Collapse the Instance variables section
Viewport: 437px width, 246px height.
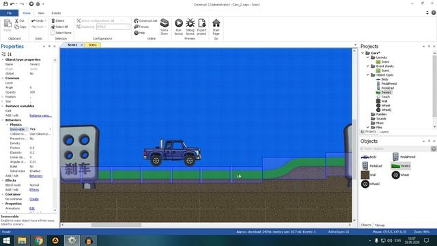pos(3,106)
